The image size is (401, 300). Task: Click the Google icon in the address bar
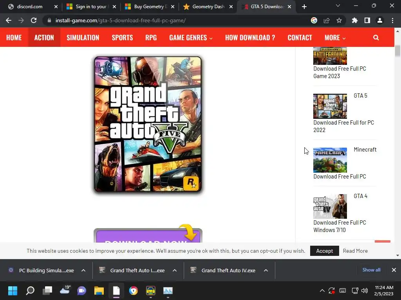(x=314, y=20)
